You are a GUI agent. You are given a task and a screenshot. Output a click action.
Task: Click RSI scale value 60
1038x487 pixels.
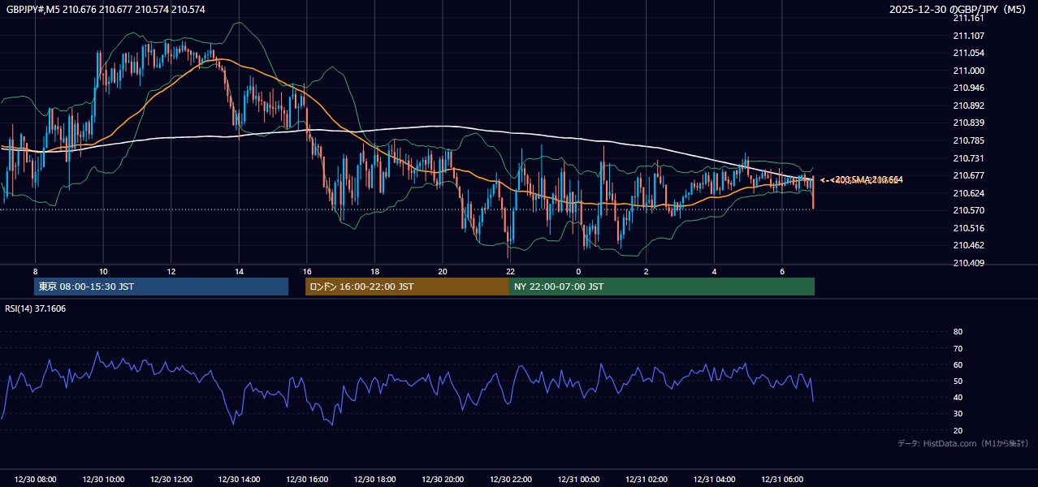click(x=958, y=364)
